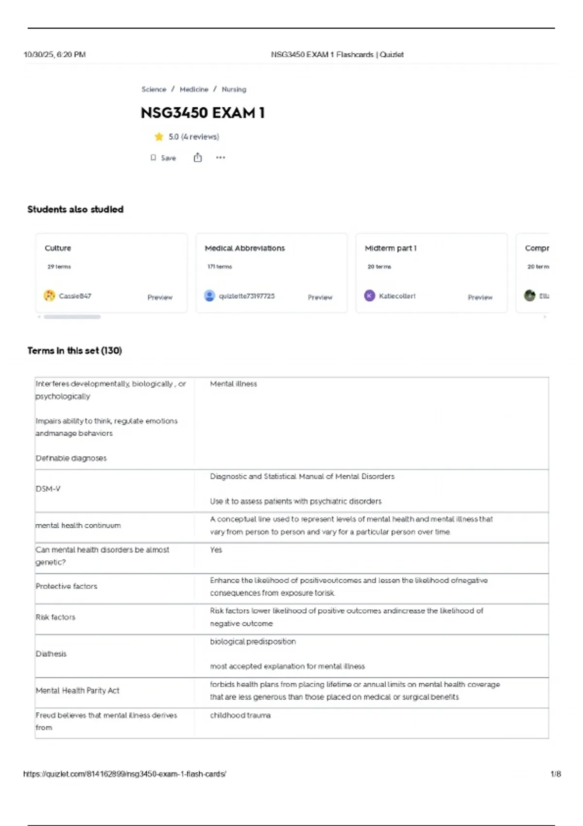Open the three-dot more options menu
This screenshot has height=826, width=583.
click(221, 157)
